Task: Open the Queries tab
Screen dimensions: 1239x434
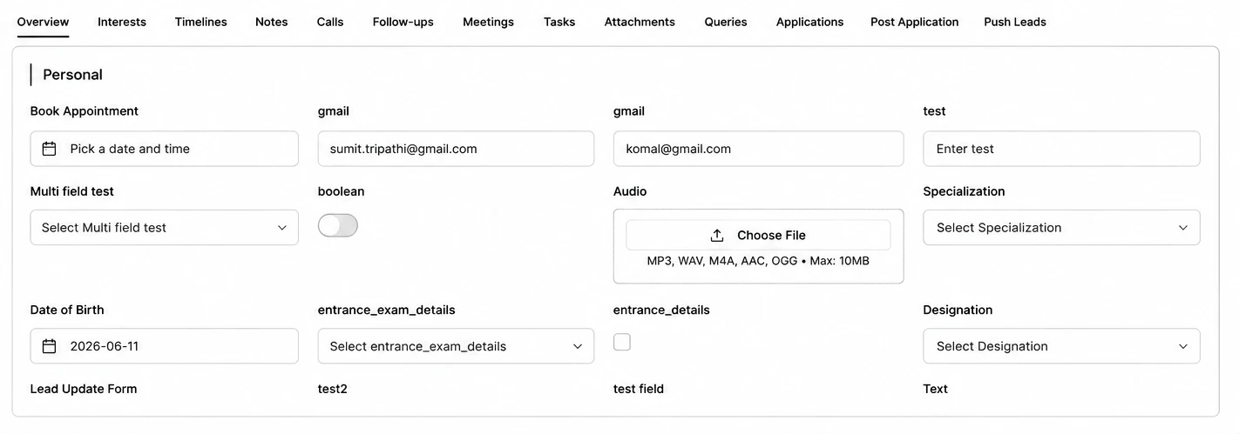Action: pos(726,22)
